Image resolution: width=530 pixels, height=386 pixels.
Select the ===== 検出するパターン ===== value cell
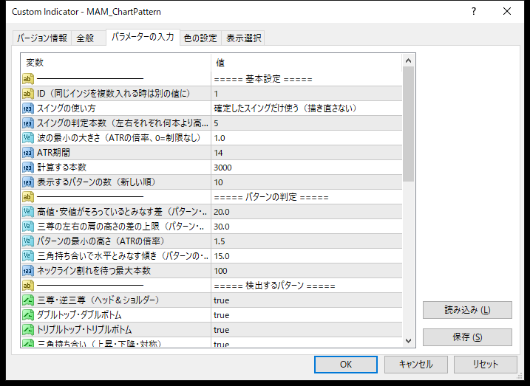pos(307,286)
